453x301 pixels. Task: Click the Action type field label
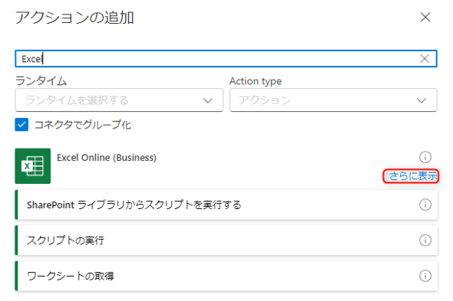coord(256,81)
